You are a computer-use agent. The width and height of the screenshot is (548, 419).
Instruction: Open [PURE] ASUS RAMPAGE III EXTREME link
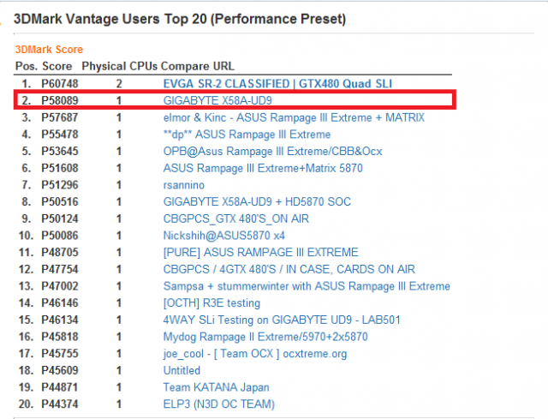click(x=260, y=253)
